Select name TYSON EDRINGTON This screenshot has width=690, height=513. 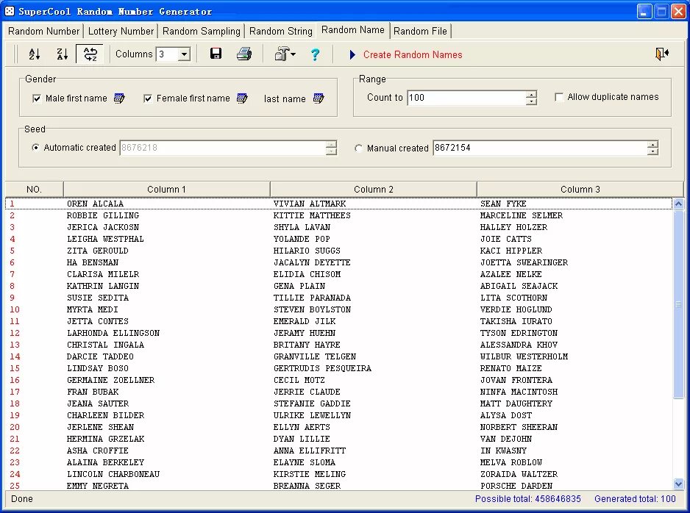coord(519,333)
